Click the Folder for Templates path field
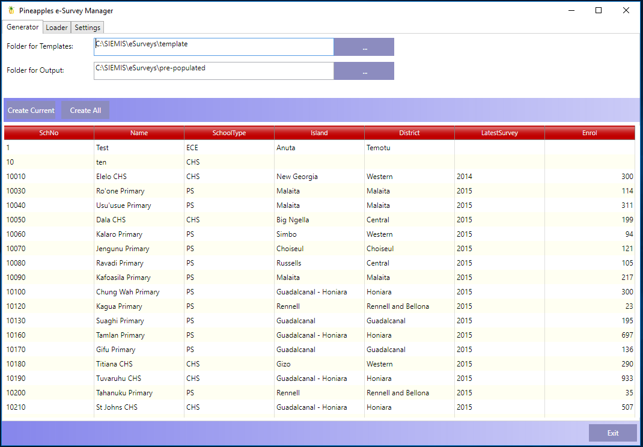The width and height of the screenshot is (643, 447). (x=213, y=47)
